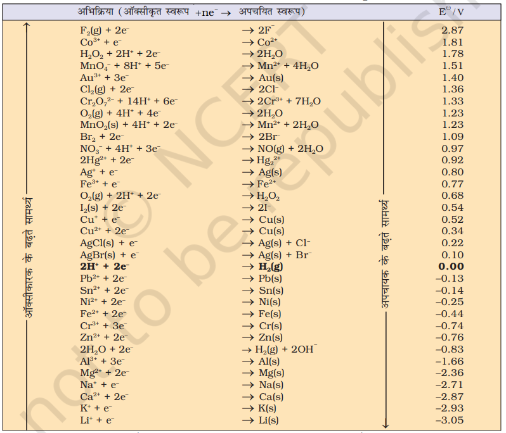The height and width of the screenshot is (433, 506).
Task: Click the –0.13 potential value
Action: pos(450,279)
